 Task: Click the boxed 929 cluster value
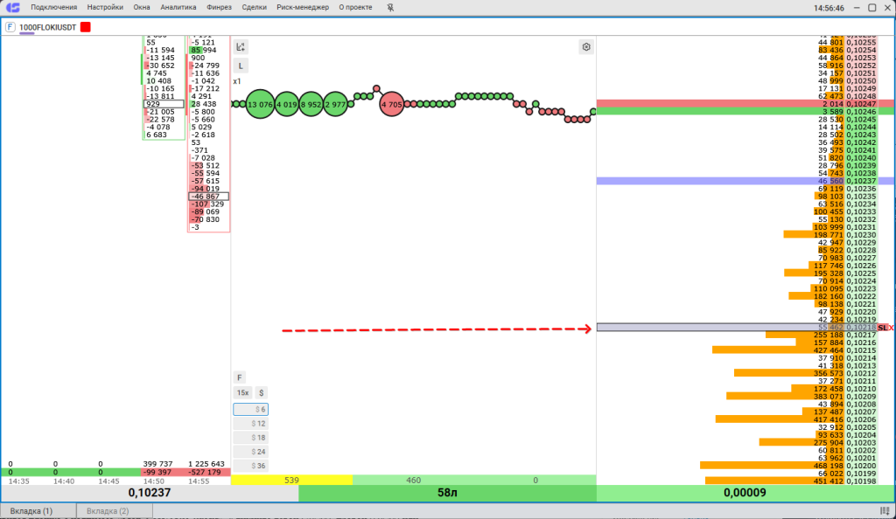coord(164,104)
